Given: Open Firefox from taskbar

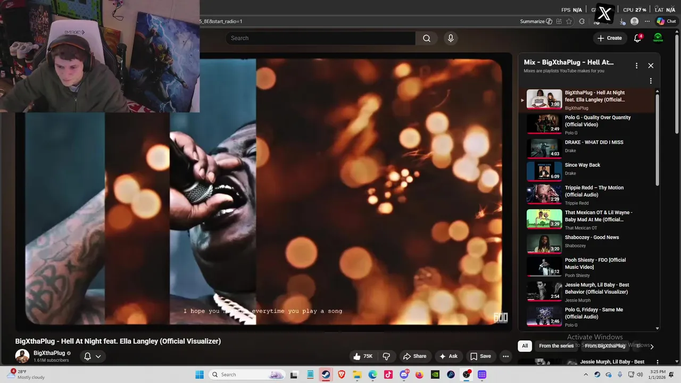Looking at the screenshot, I should 419,374.
